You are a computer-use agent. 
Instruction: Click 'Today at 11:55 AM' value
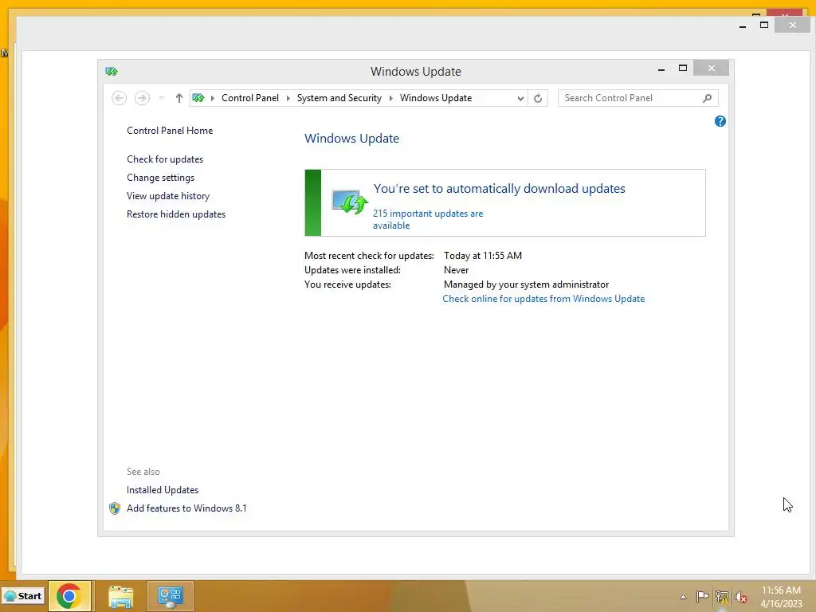click(483, 256)
